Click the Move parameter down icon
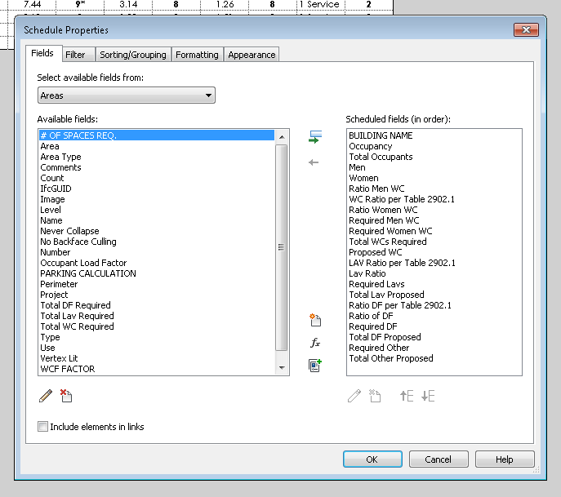The image size is (561, 497). tap(428, 396)
